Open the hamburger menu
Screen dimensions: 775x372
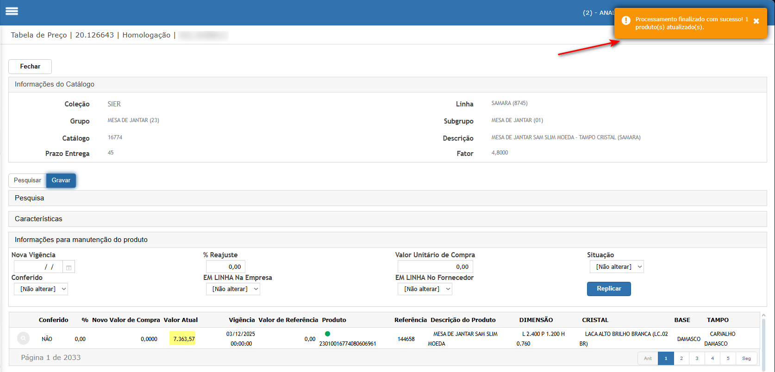tap(12, 11)
